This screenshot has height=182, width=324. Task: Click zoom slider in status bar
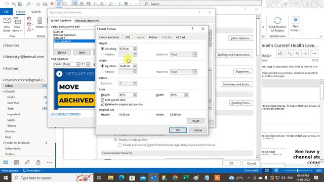click(x=297, y=170)
